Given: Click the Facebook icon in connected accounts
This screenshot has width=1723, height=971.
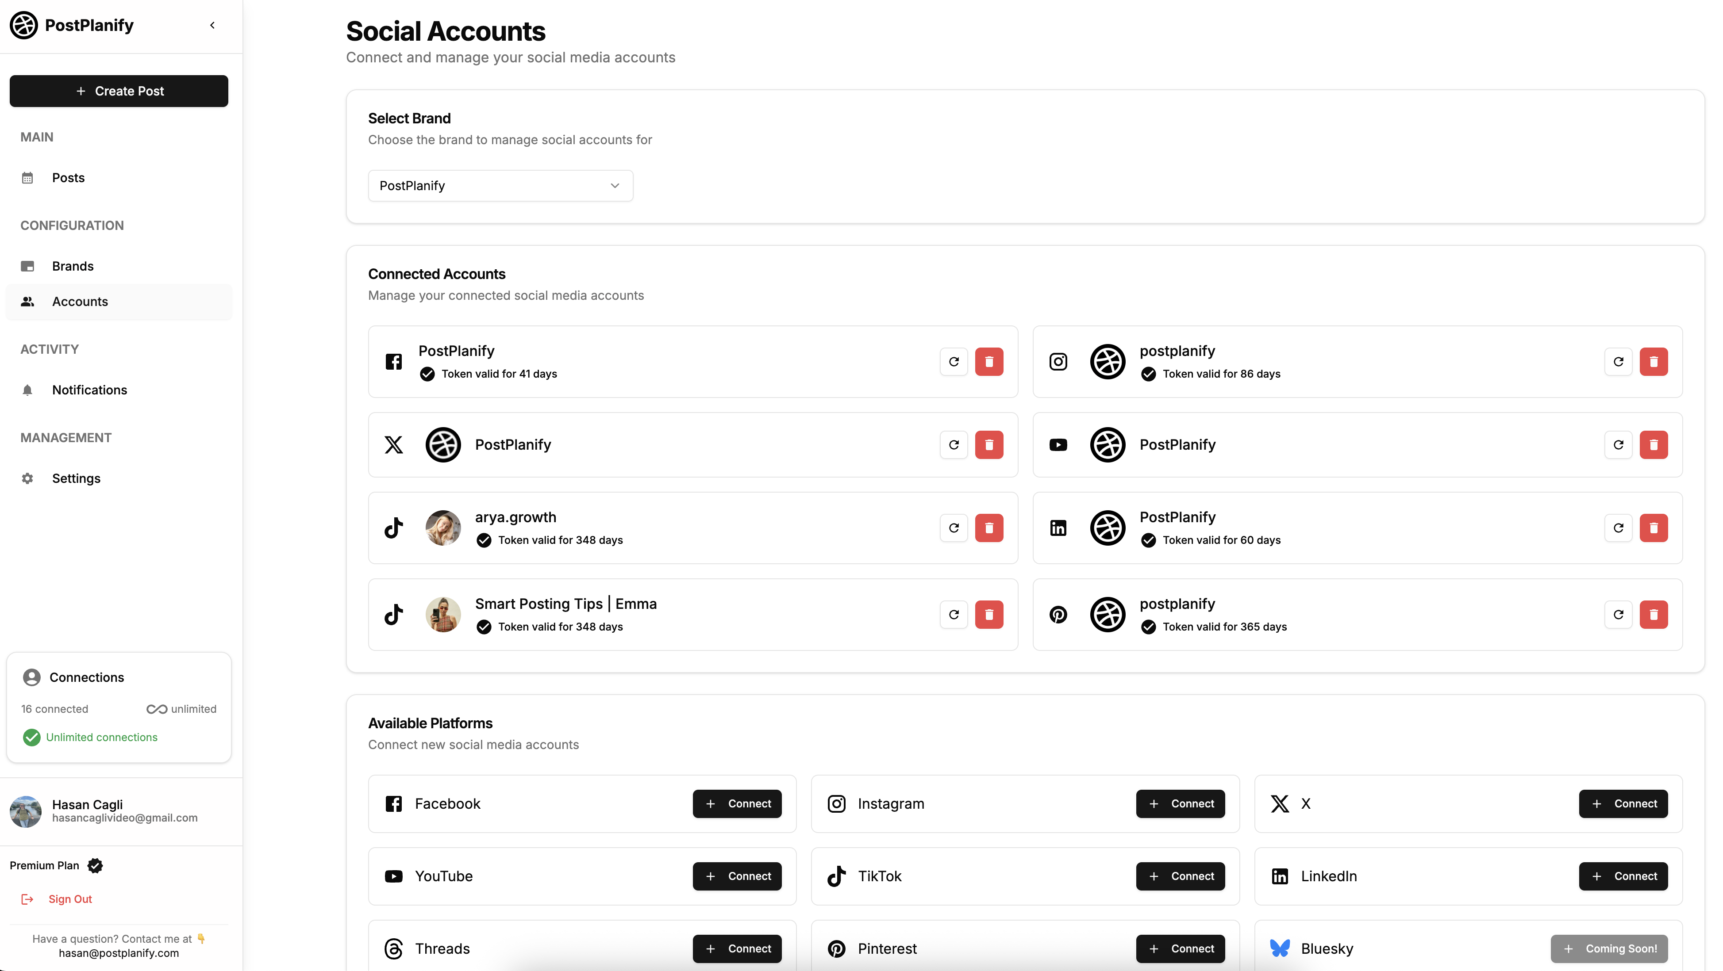Looking at the screenshot, I should click(x=394, y=362).
